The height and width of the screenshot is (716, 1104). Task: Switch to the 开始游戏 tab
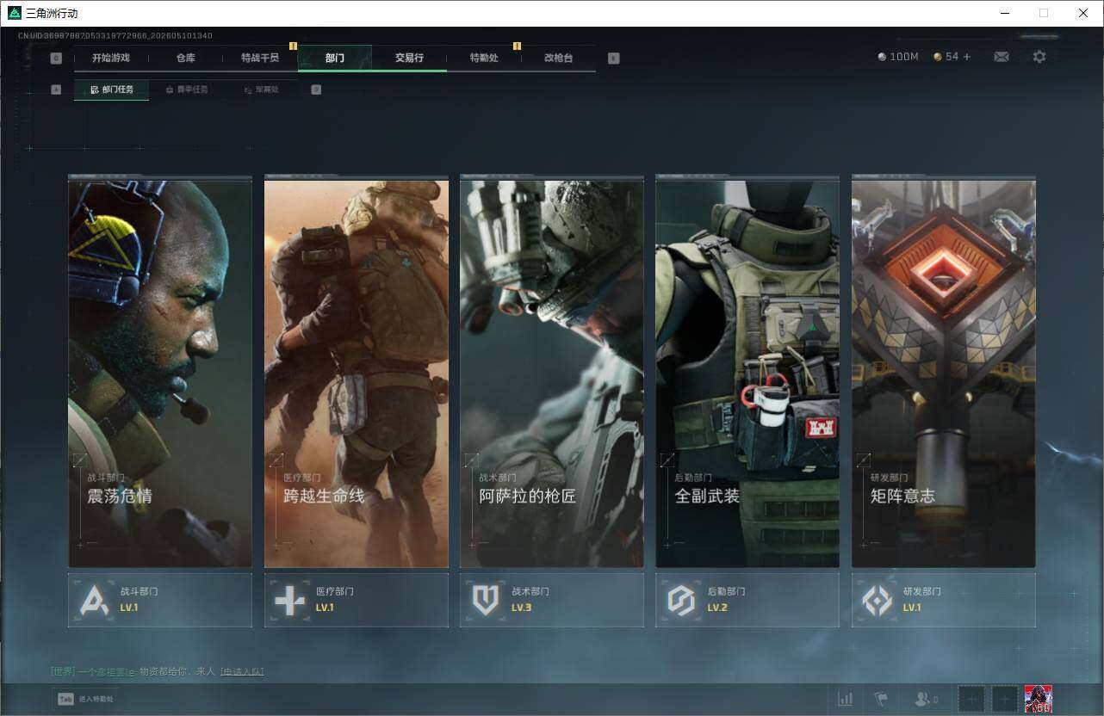[x=111, y=58]
